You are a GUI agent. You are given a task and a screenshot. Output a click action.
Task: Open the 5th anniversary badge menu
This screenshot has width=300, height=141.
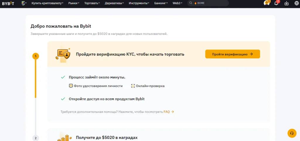(x=24, y=3)
